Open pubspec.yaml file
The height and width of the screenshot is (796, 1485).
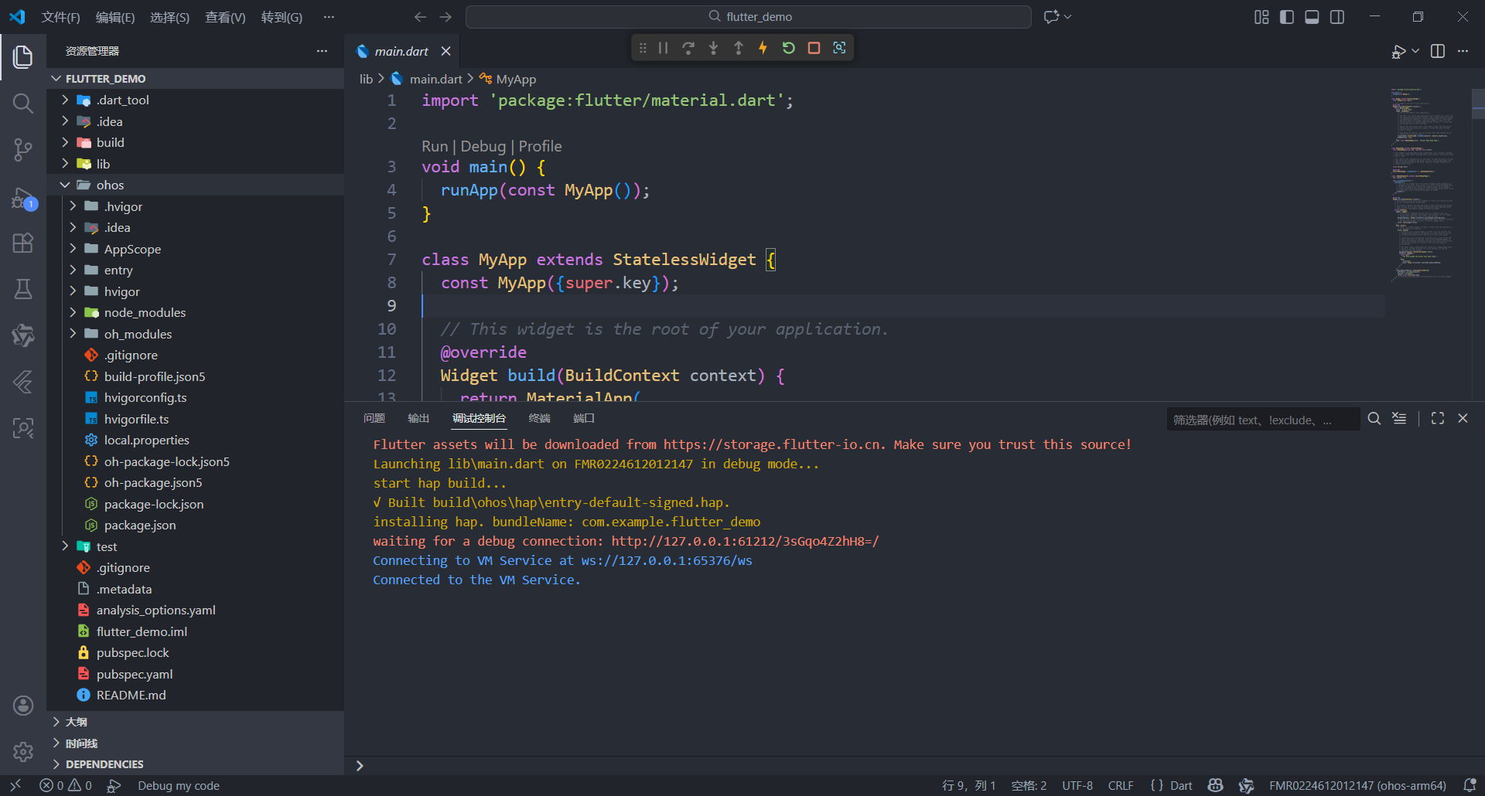click(195, 674)
